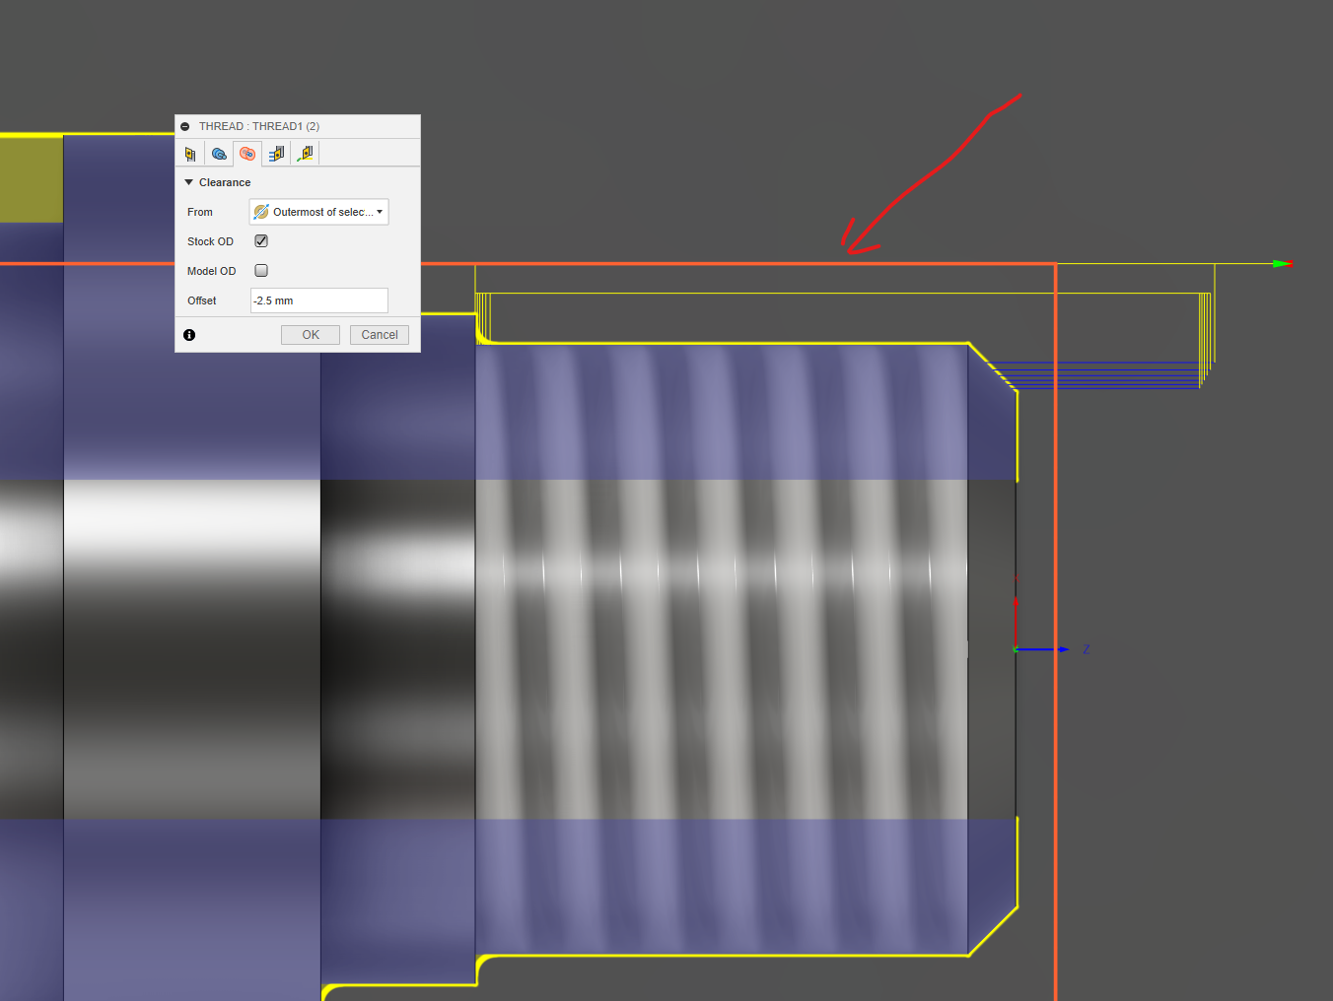Select the Offset value field showing -2.5 mm
Image resolution: width=1333 pixels, height=1001 pixels.
(318, 300)
